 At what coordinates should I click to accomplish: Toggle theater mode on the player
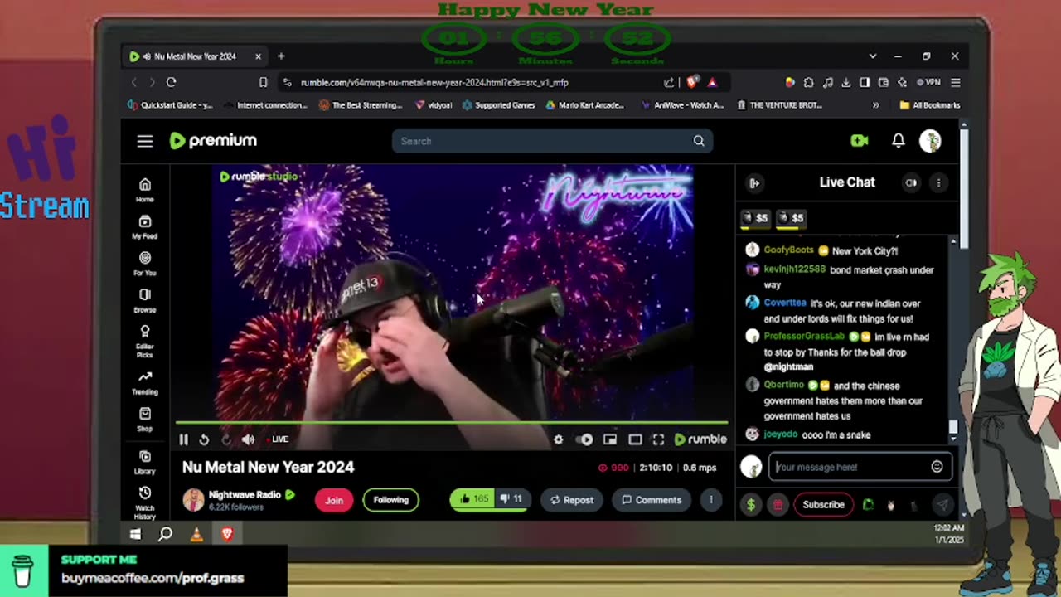(635, 439)
